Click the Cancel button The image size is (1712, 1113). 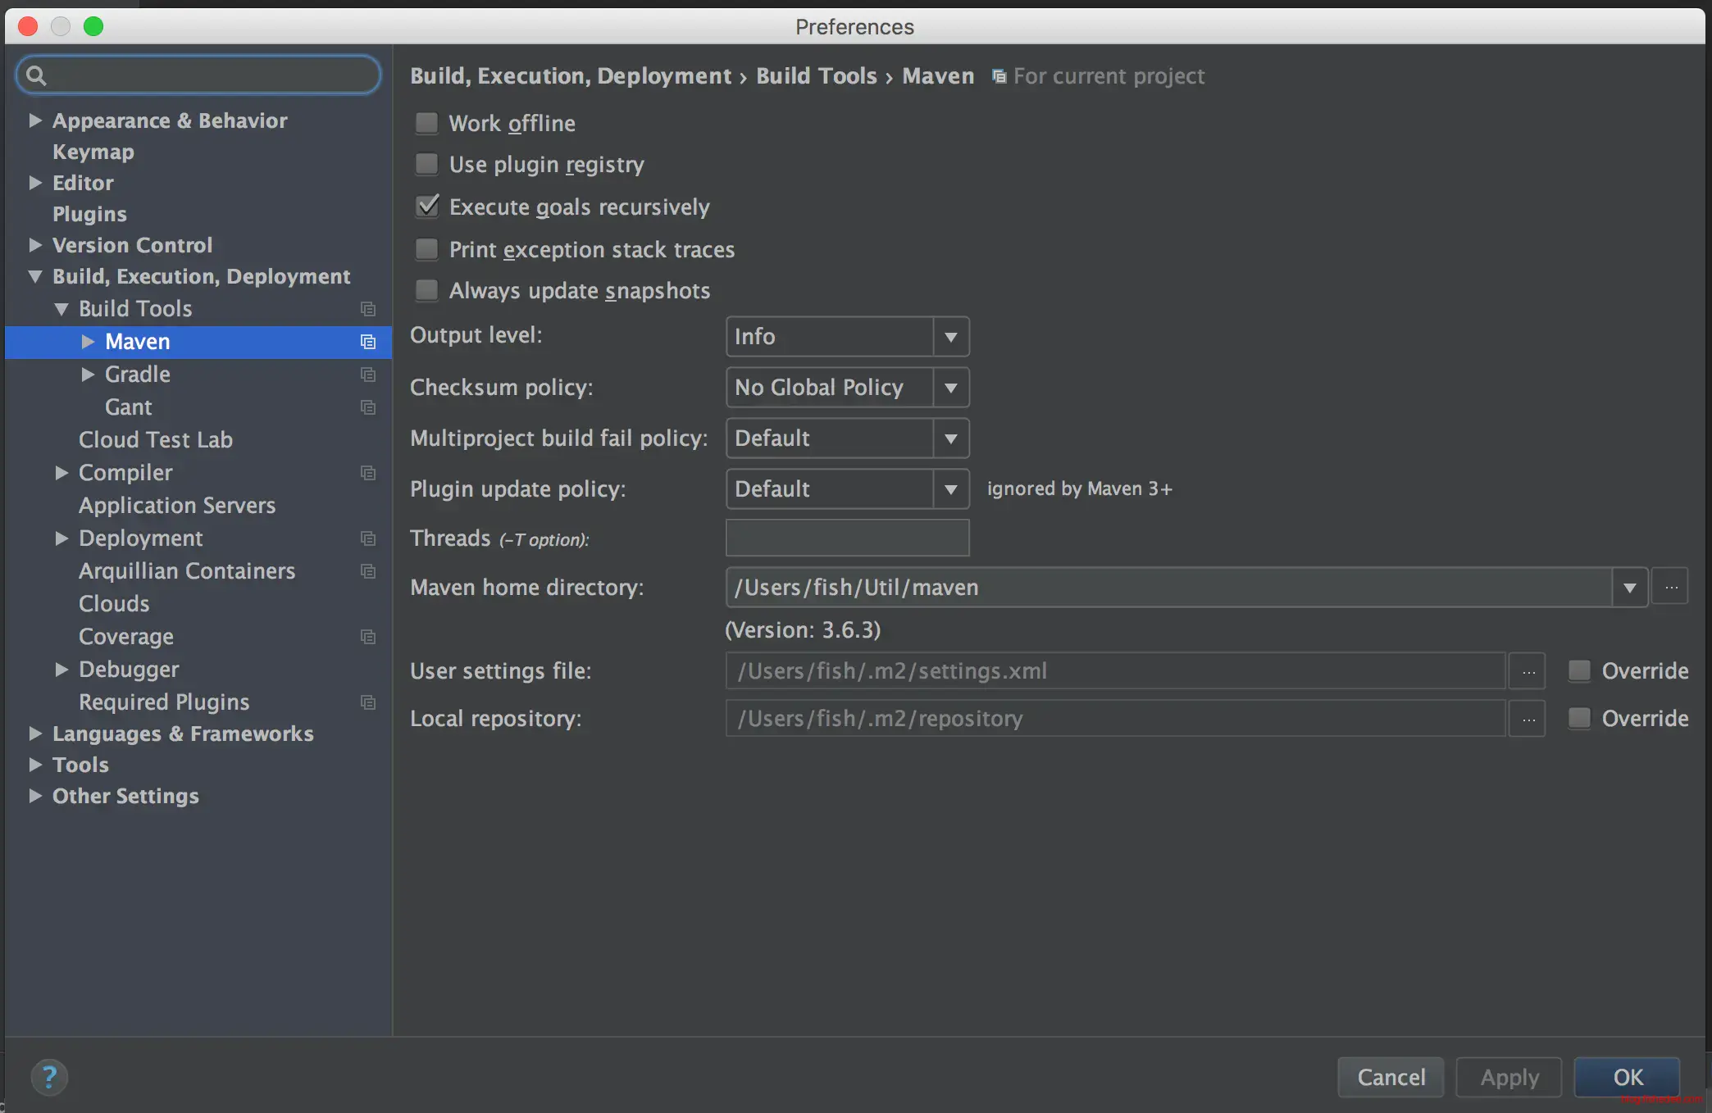click(x=1391, y=1077)
